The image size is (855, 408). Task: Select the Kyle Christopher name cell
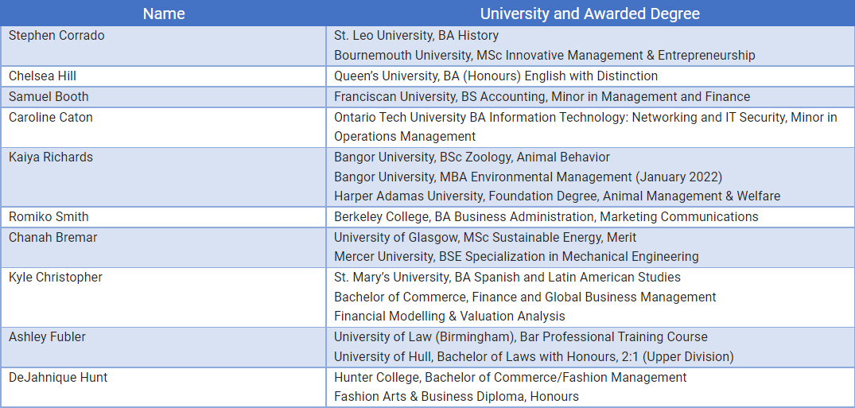[x=56, y=278]
